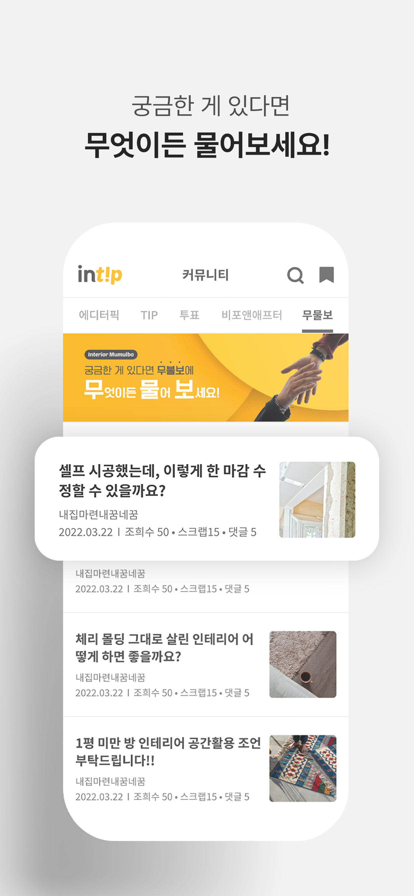
Task: Open search via the magnifier icon
Action: click(x=295, y=275)
